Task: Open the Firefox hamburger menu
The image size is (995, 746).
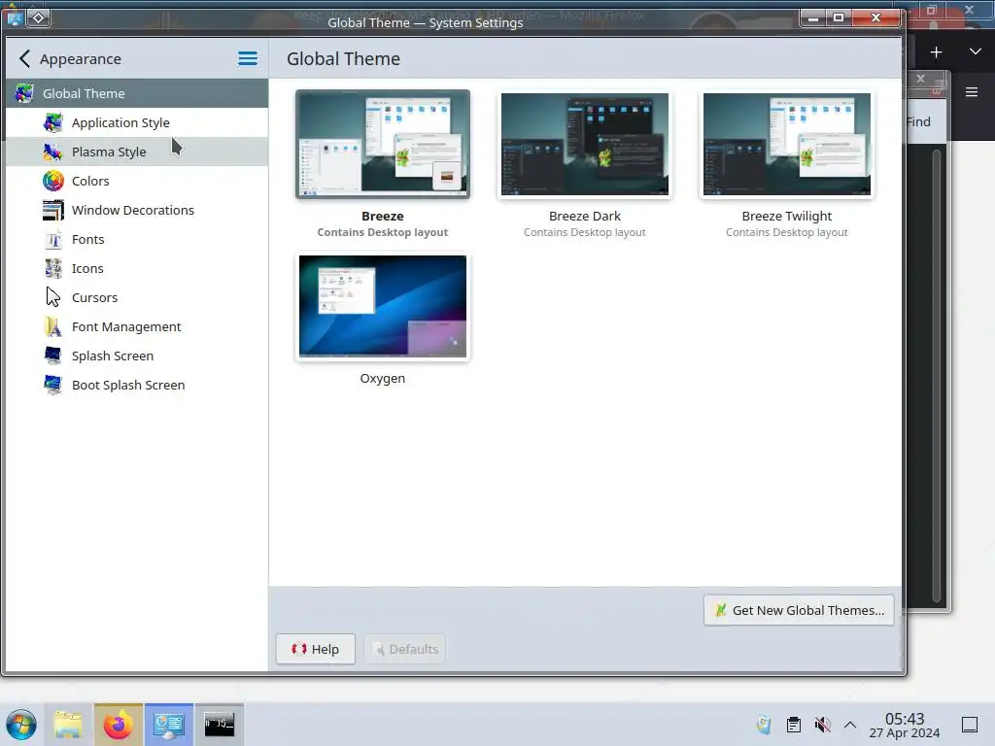Action: (972, 92)
